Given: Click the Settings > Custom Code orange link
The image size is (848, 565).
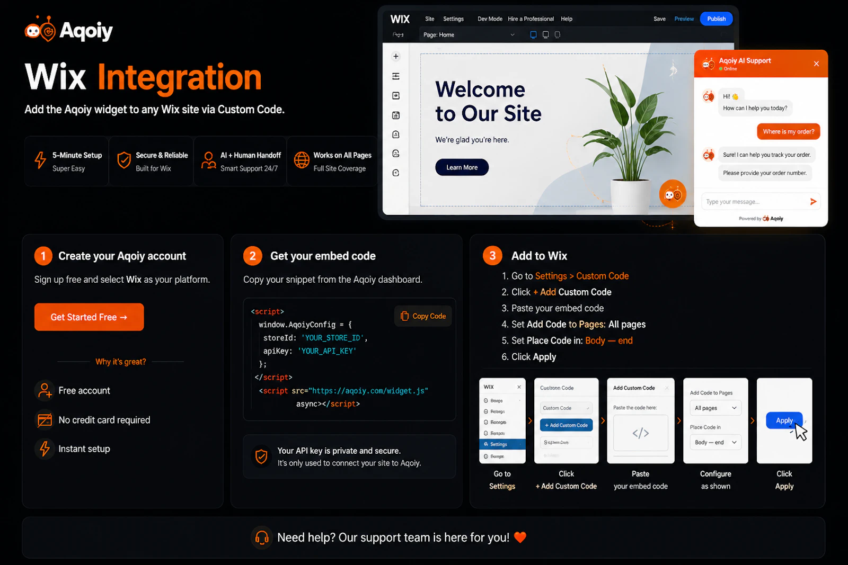Looking at the screenshot, I should [582, 276].
